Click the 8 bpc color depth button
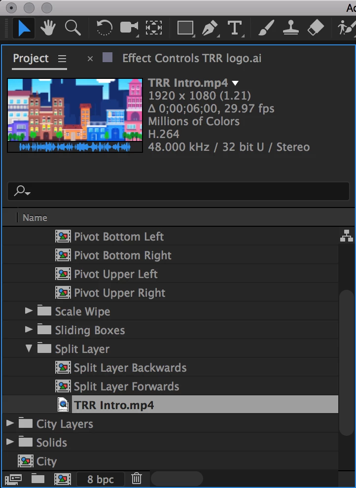This screenshot has height=488, width=356. (x=101, y=479)
